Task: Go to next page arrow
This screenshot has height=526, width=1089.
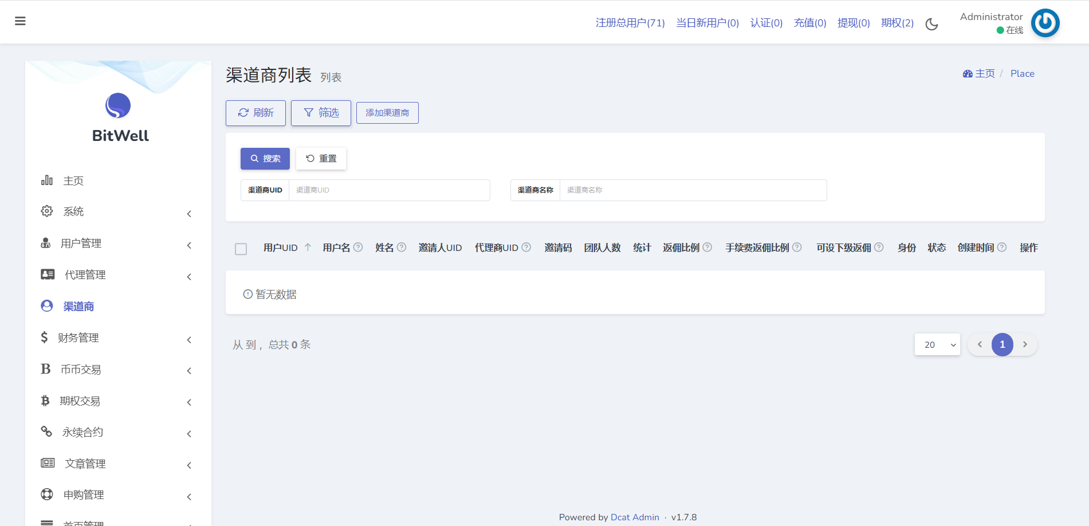Action: click(x=1025, y=344)
